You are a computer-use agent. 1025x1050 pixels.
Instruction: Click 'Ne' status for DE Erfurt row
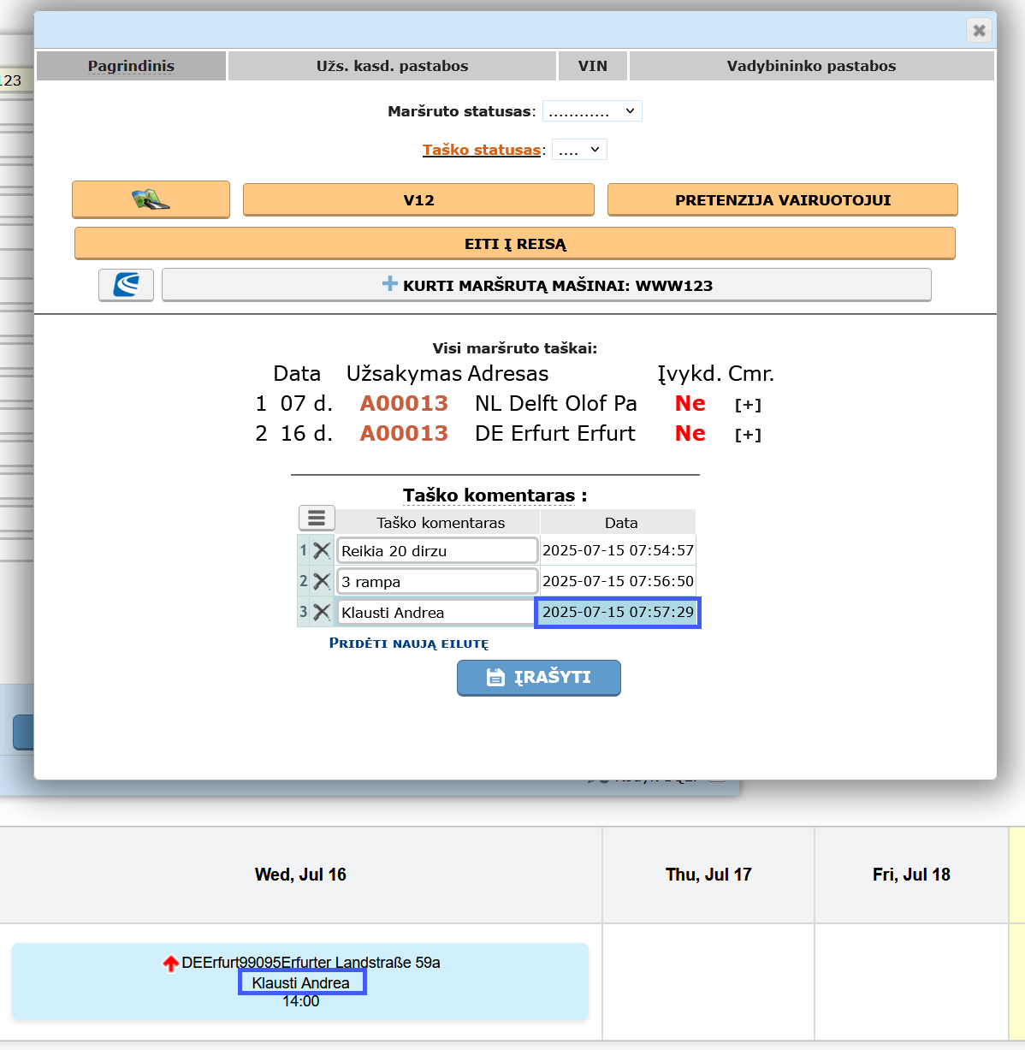click(x=690, y=433)
